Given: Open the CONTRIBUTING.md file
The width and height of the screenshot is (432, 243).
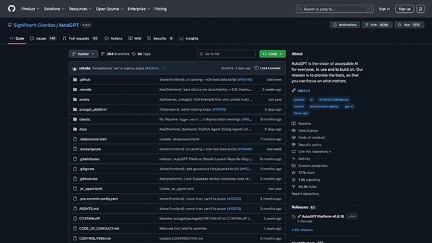Looking at the screenshot, I should coord(94,238).
